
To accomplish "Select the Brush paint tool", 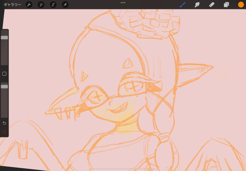I will (183, 5).
